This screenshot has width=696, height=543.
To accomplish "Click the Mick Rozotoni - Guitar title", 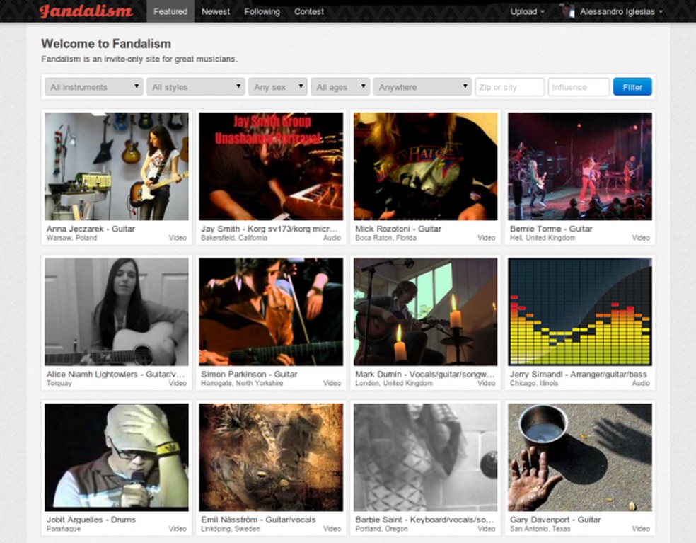I will point(398,229).
